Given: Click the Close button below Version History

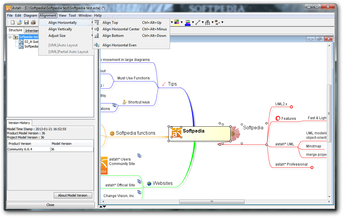Looking at the screenshot, I should coord(51,205).
